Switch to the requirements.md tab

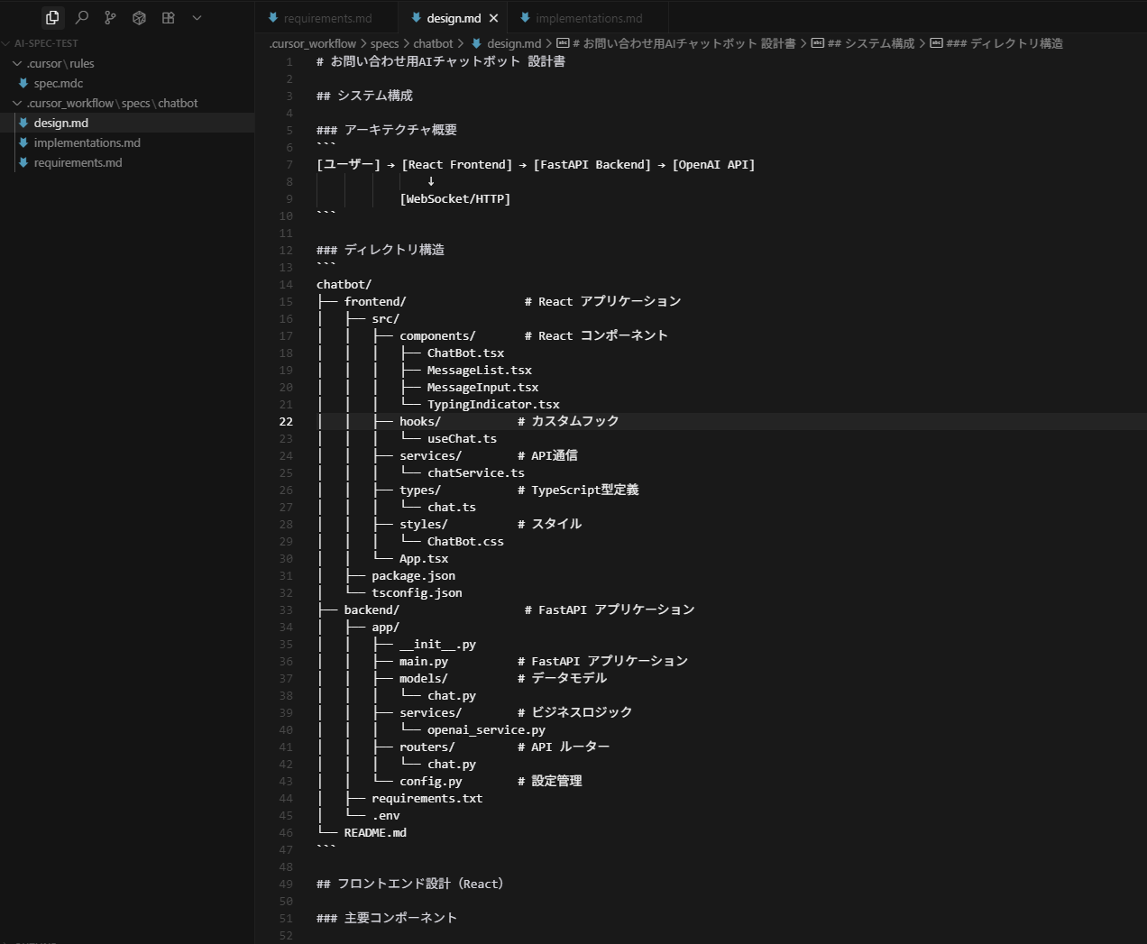326,18
